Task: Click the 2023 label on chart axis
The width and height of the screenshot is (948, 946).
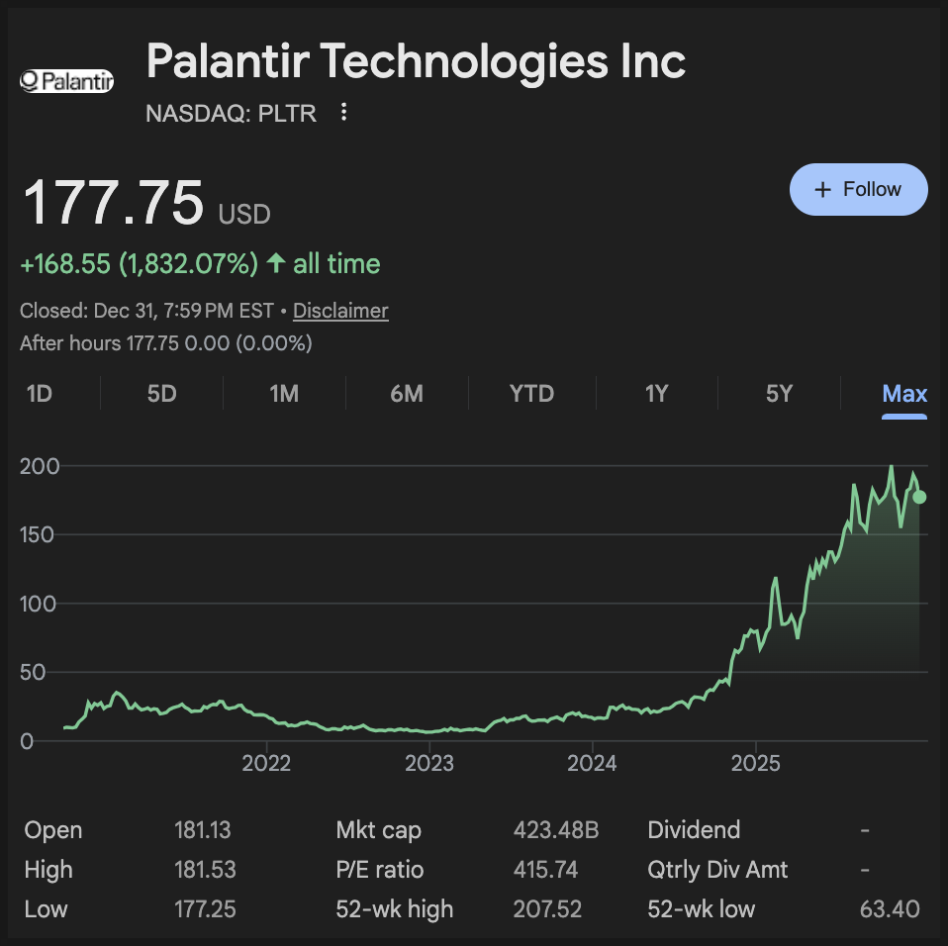Action: coord(429,764)
